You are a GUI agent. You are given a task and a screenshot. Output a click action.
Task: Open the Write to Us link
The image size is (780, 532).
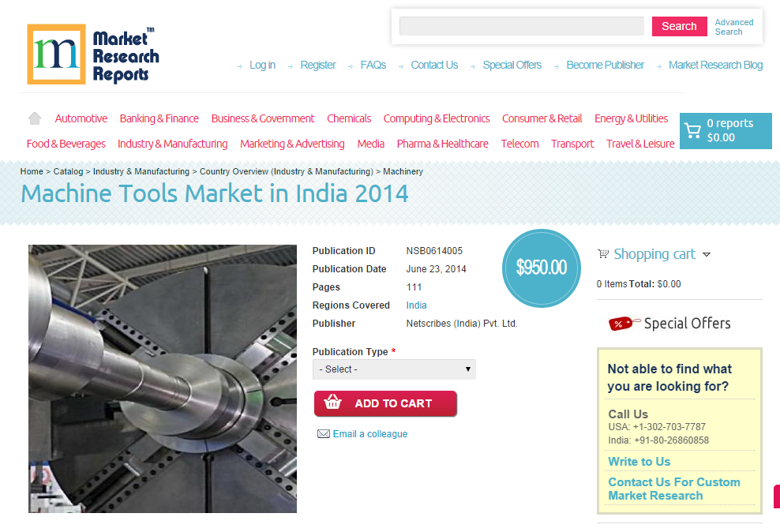639,462
